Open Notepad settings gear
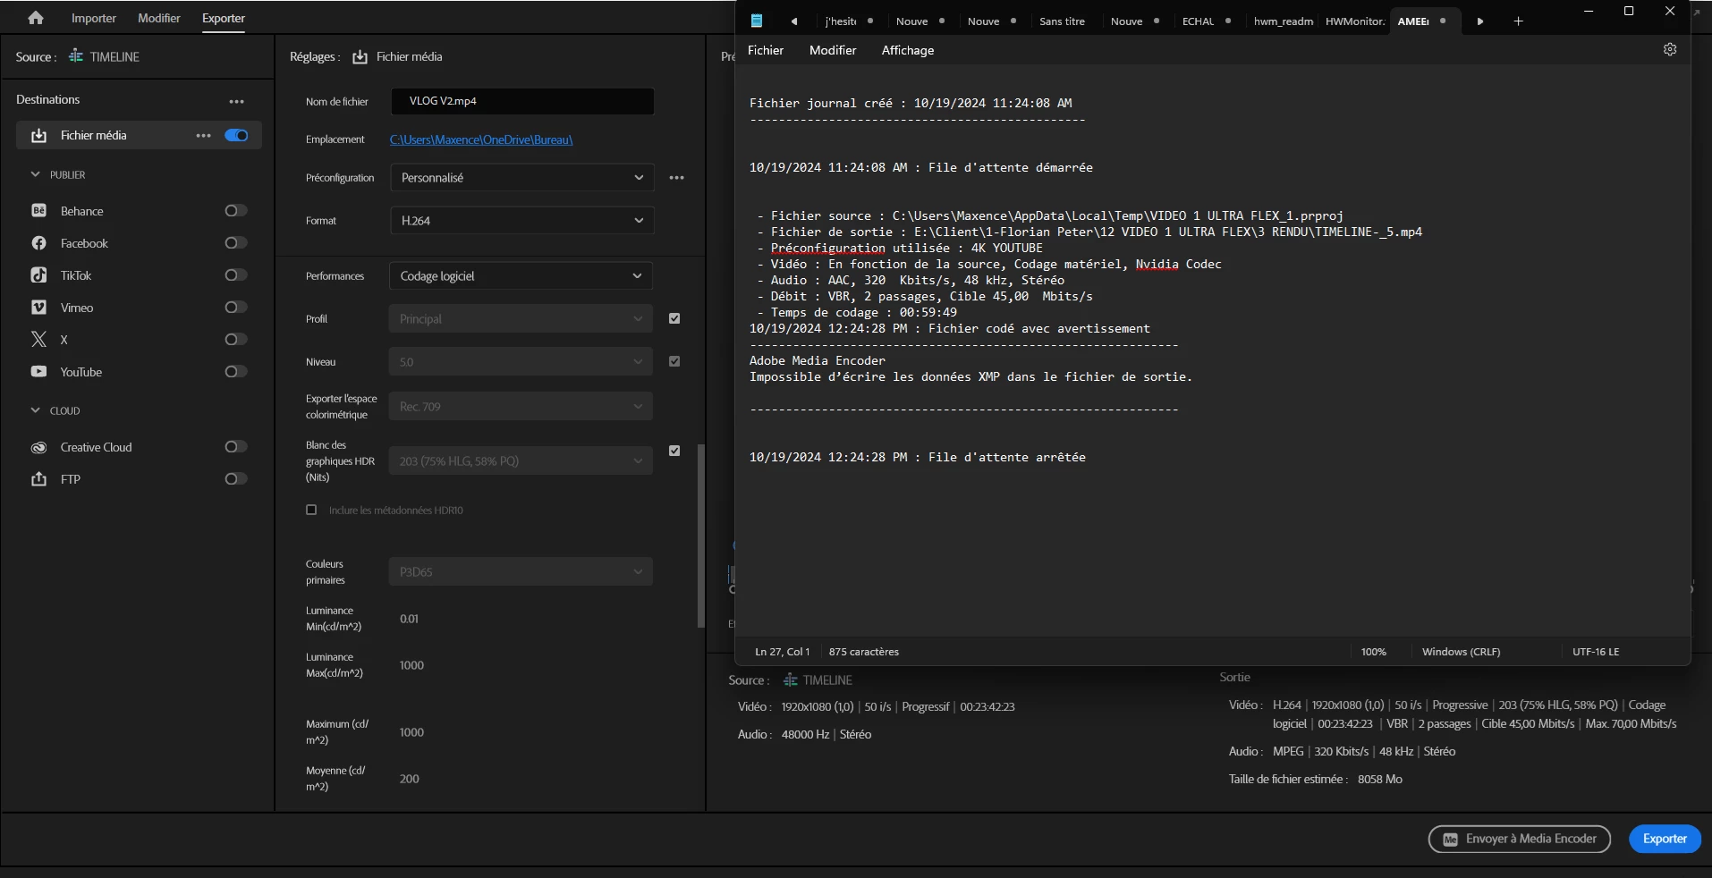This screenshot has height=878, width=1712. tap(1670, 50)
